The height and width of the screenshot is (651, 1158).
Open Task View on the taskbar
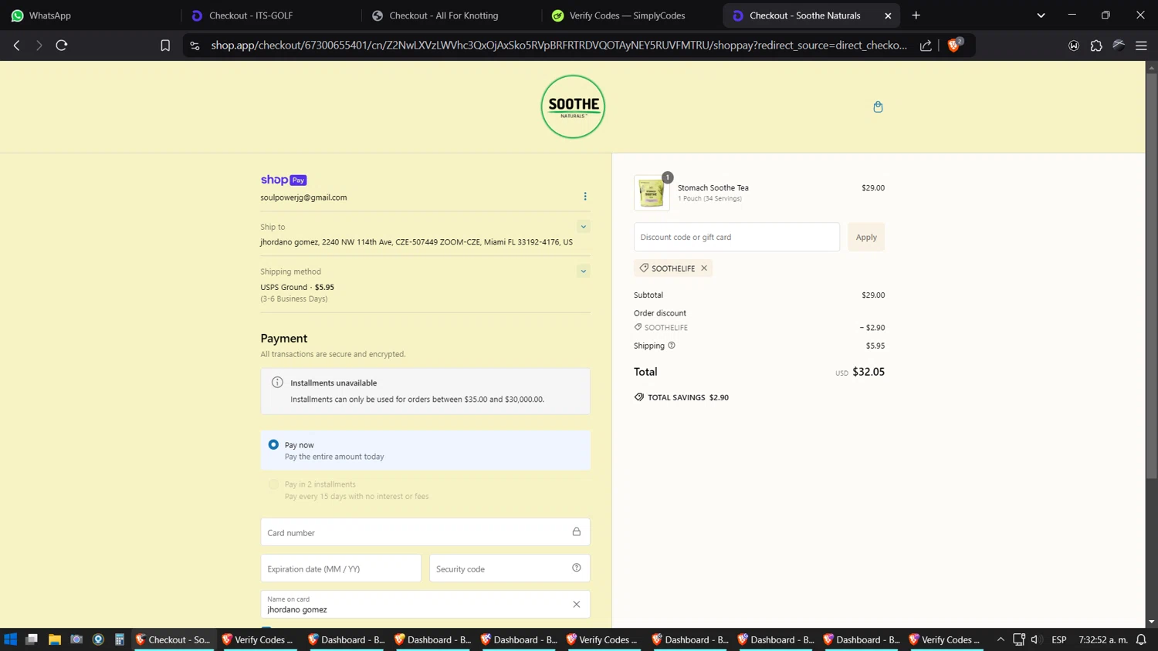coord(32,639)
